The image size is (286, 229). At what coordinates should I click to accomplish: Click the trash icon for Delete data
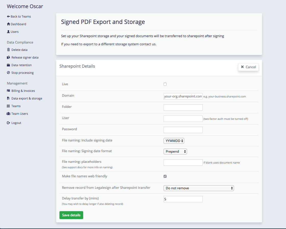tap(8, 50)
